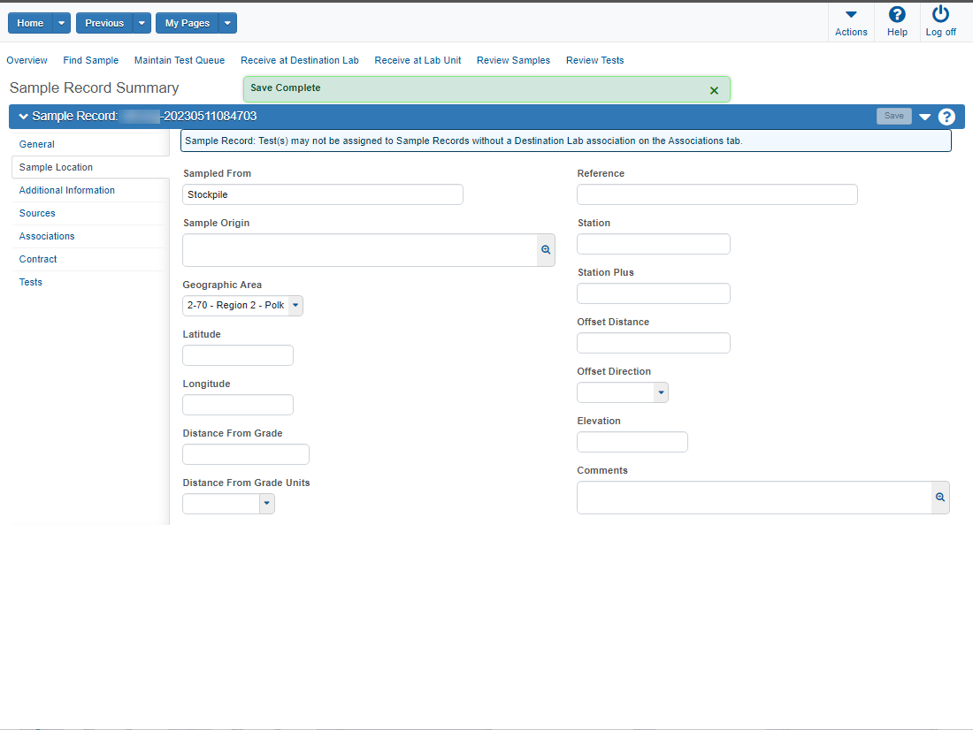Click the Longitude input field
The image size is (973, 730).
pos(238,405)
